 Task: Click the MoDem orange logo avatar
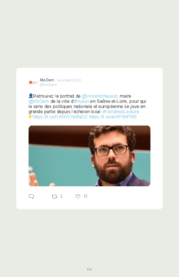coord(33,82)
